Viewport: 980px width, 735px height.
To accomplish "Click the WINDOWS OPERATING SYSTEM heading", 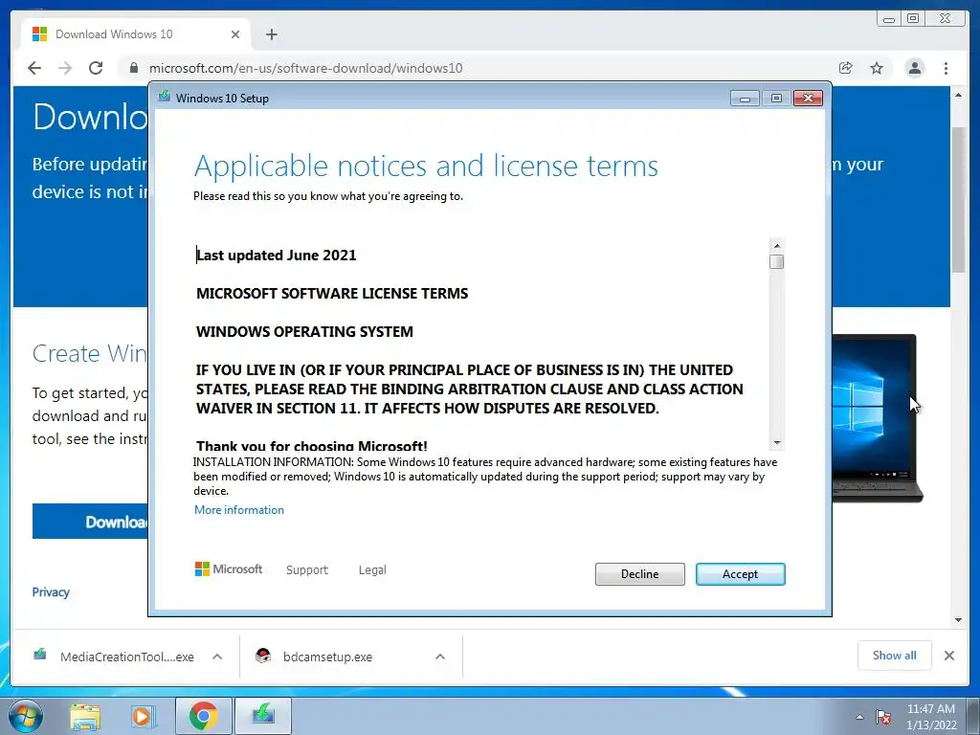I will tap(304, 331).
